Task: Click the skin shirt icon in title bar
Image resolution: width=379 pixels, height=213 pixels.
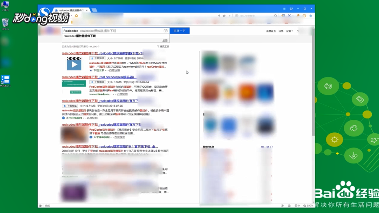Action: pyautogui.click(x=291, y=9)
